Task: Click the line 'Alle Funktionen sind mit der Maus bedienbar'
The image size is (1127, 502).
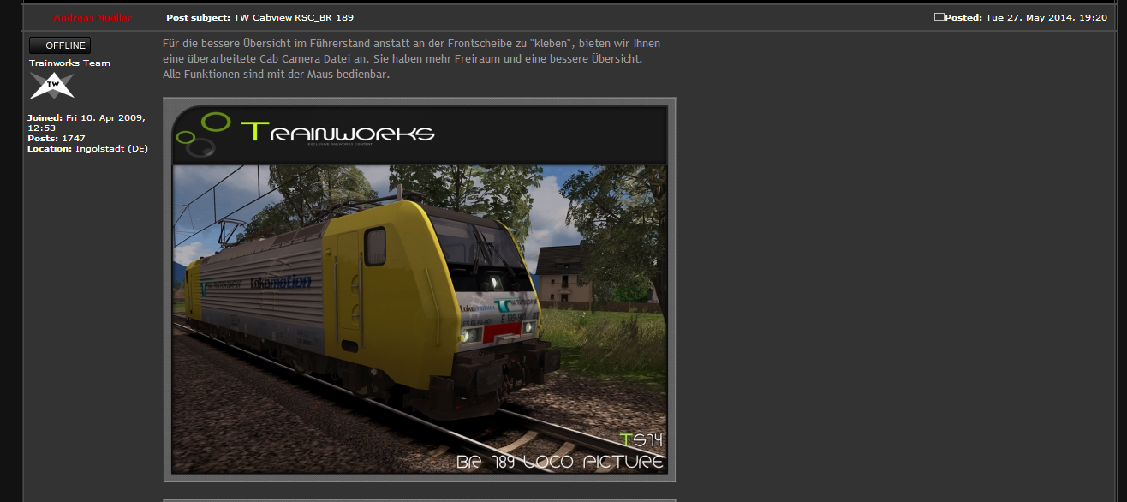Action: [x=276, y=75]
